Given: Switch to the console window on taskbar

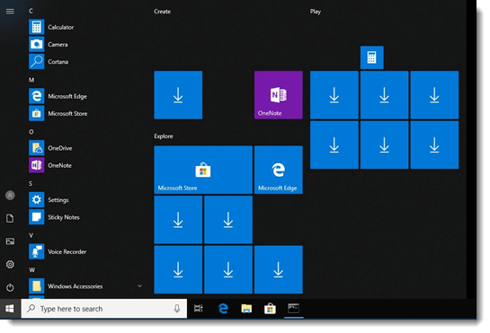Looking at the screenshot, I should (x=293, y=309).
